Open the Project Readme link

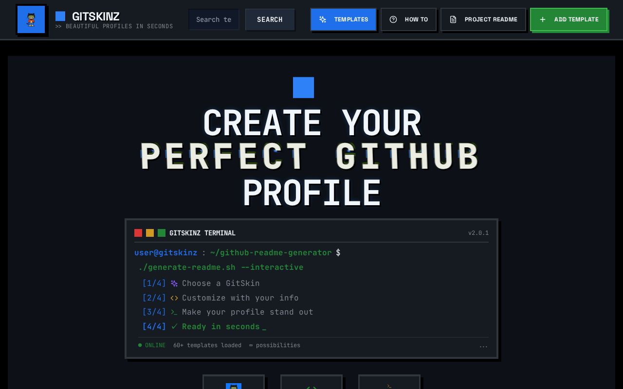click(483, 19)
